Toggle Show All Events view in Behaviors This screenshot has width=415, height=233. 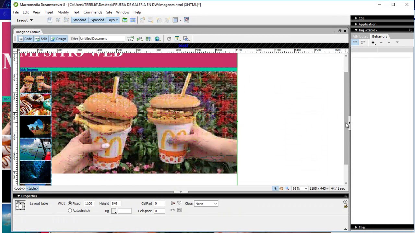point(363,42)
